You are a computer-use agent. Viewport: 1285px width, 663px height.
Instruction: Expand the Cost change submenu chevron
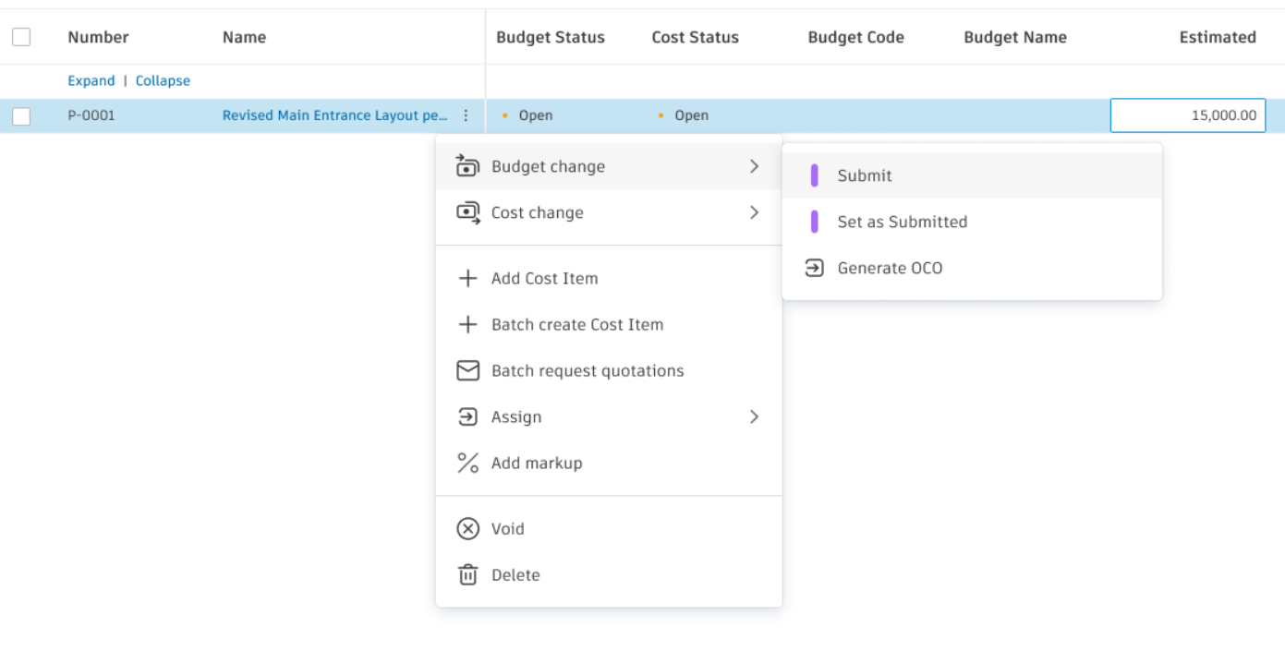pos(754,212)
